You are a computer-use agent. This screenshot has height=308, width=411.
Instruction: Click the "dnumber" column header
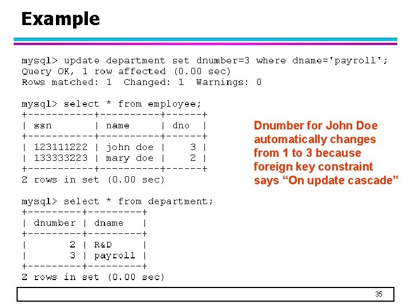[x=55, y=223]
